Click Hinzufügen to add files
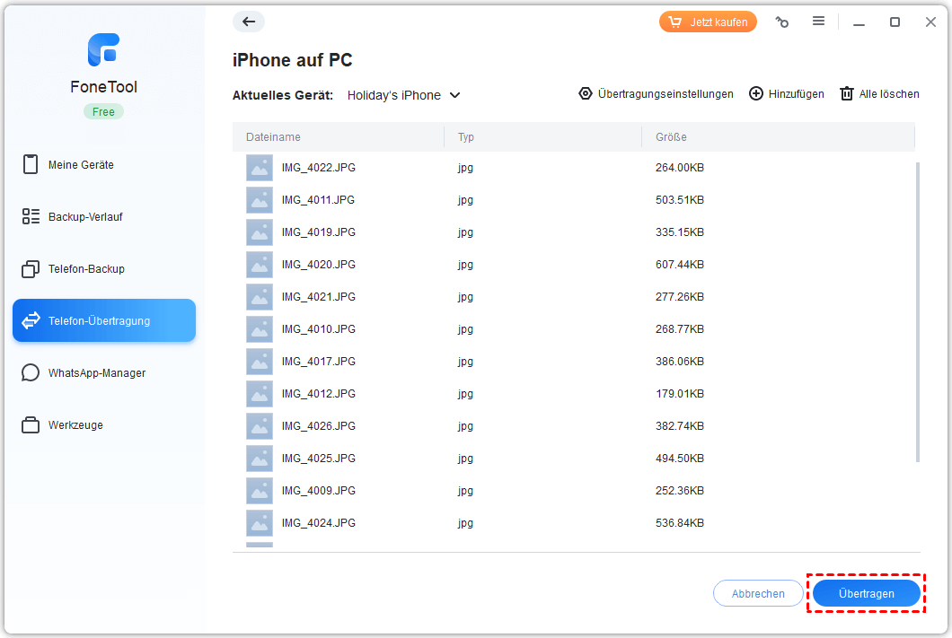Image resolution: width=952 pixels, height=638 pixels. point(786,94)
